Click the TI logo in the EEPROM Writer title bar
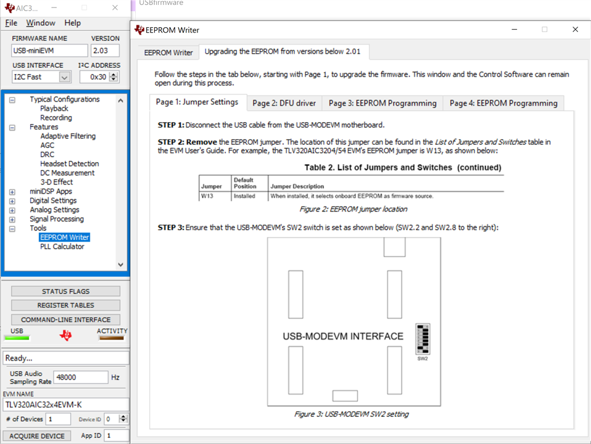This screenshot has width=591, height=444. 139,30
